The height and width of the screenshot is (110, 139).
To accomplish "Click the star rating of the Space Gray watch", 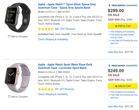I will [x=46, y=29].
